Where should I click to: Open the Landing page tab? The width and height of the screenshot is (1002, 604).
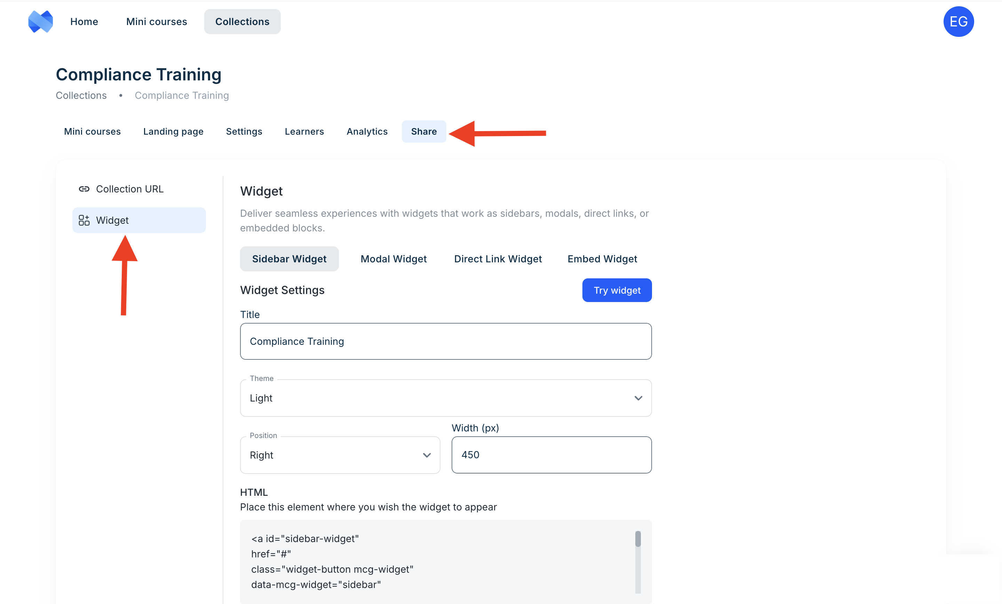point(173,132)
